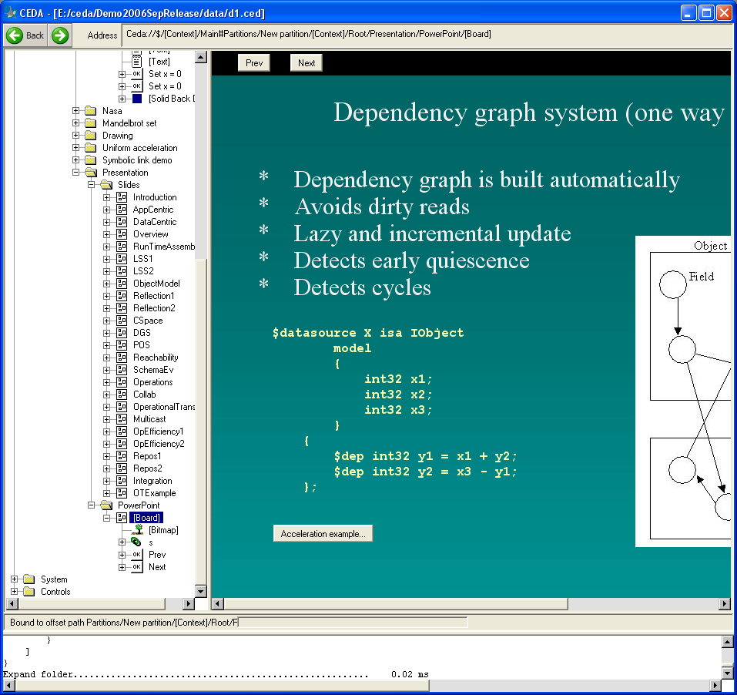Click the Introduction board icon

[122, 197]
